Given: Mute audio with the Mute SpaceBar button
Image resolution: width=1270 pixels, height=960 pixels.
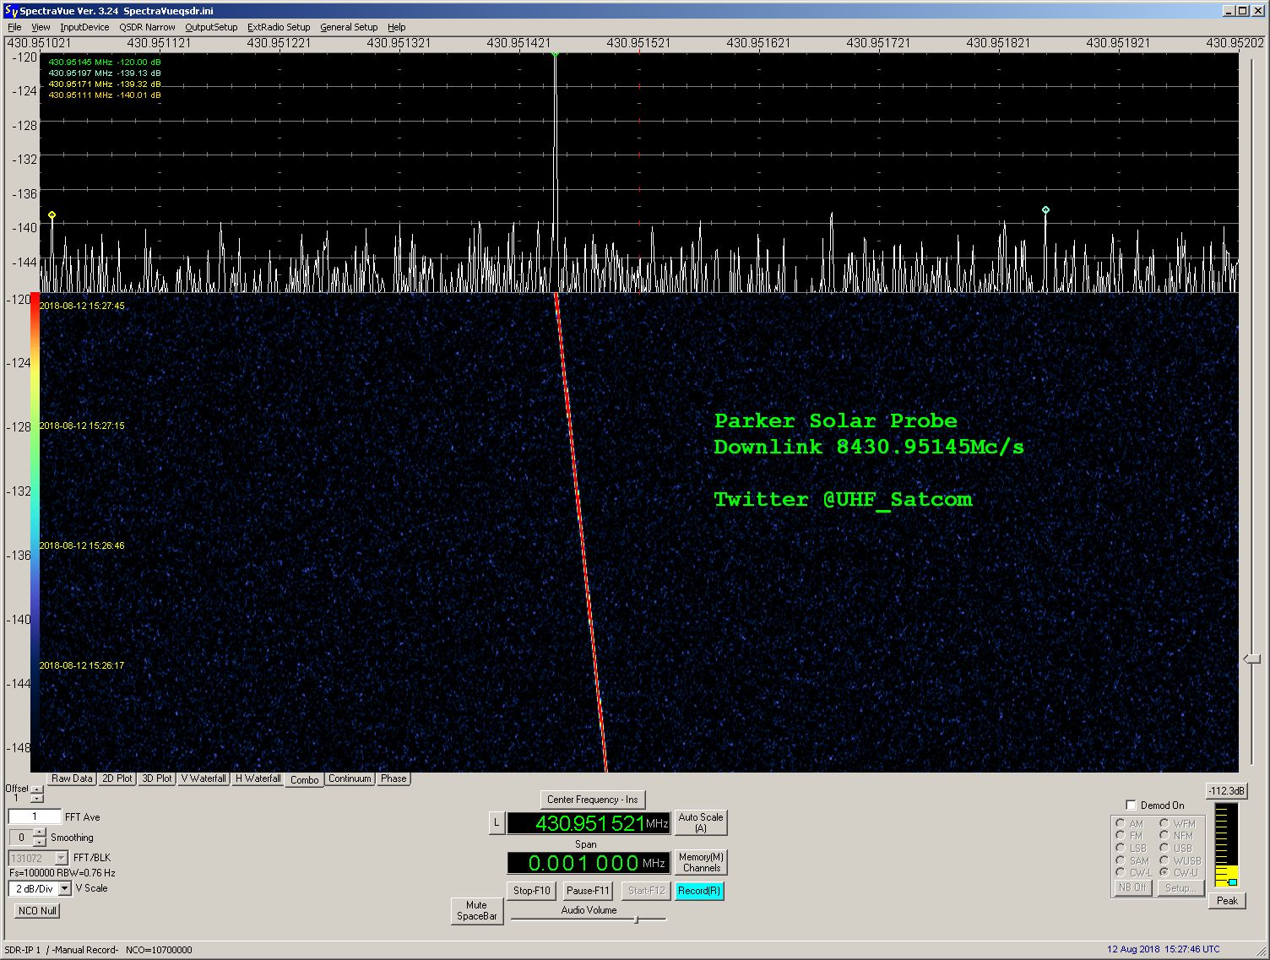Looking at the screenshot, I should click(x=477, y=910).
